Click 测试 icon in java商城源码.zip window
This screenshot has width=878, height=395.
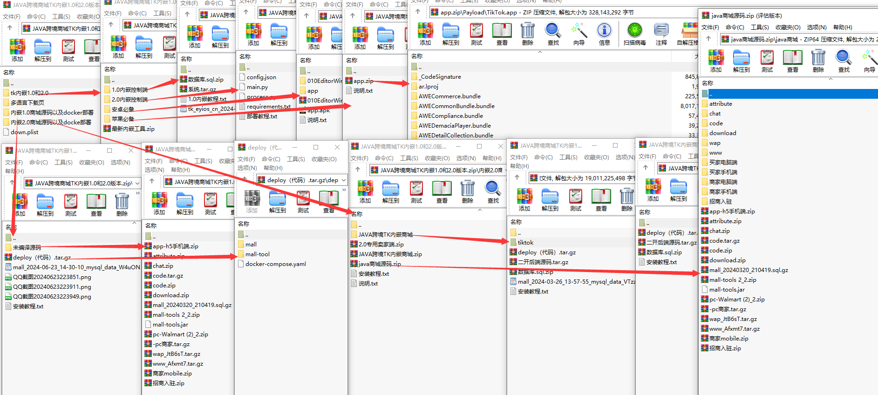pos(767,61)
